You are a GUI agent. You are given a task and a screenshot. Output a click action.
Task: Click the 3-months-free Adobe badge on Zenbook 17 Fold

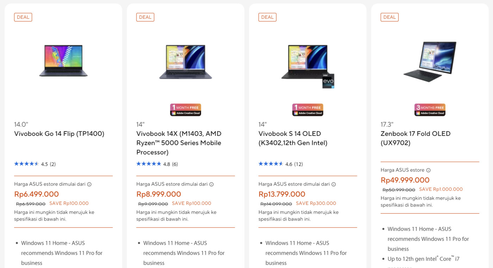pos(430,109)
